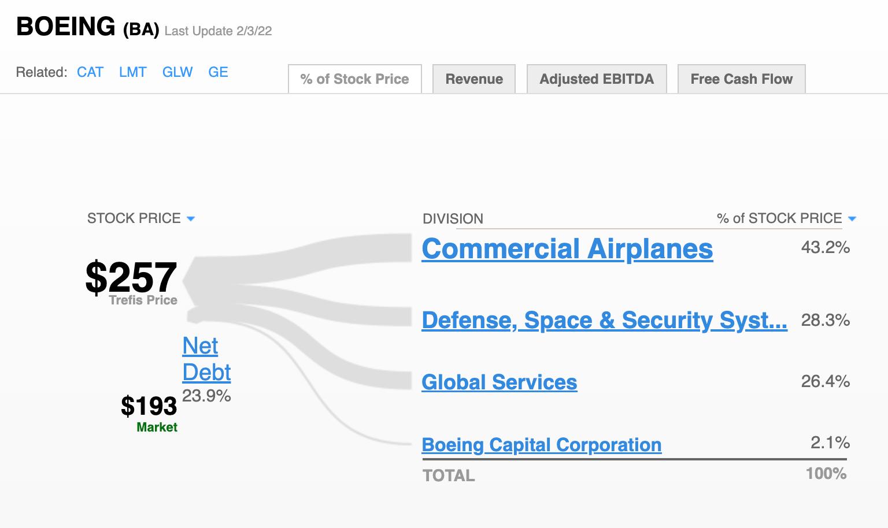Screen dimensions: 888x528
Task: Switch to the Revenue tab
Action: 474,79
